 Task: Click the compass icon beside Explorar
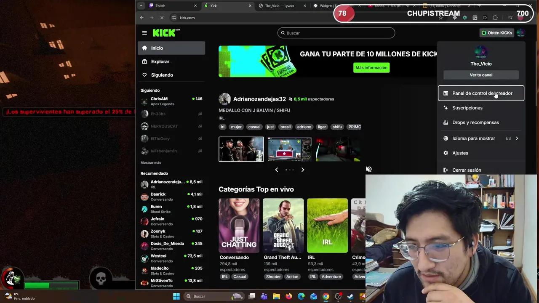click(x=144, y=61)
